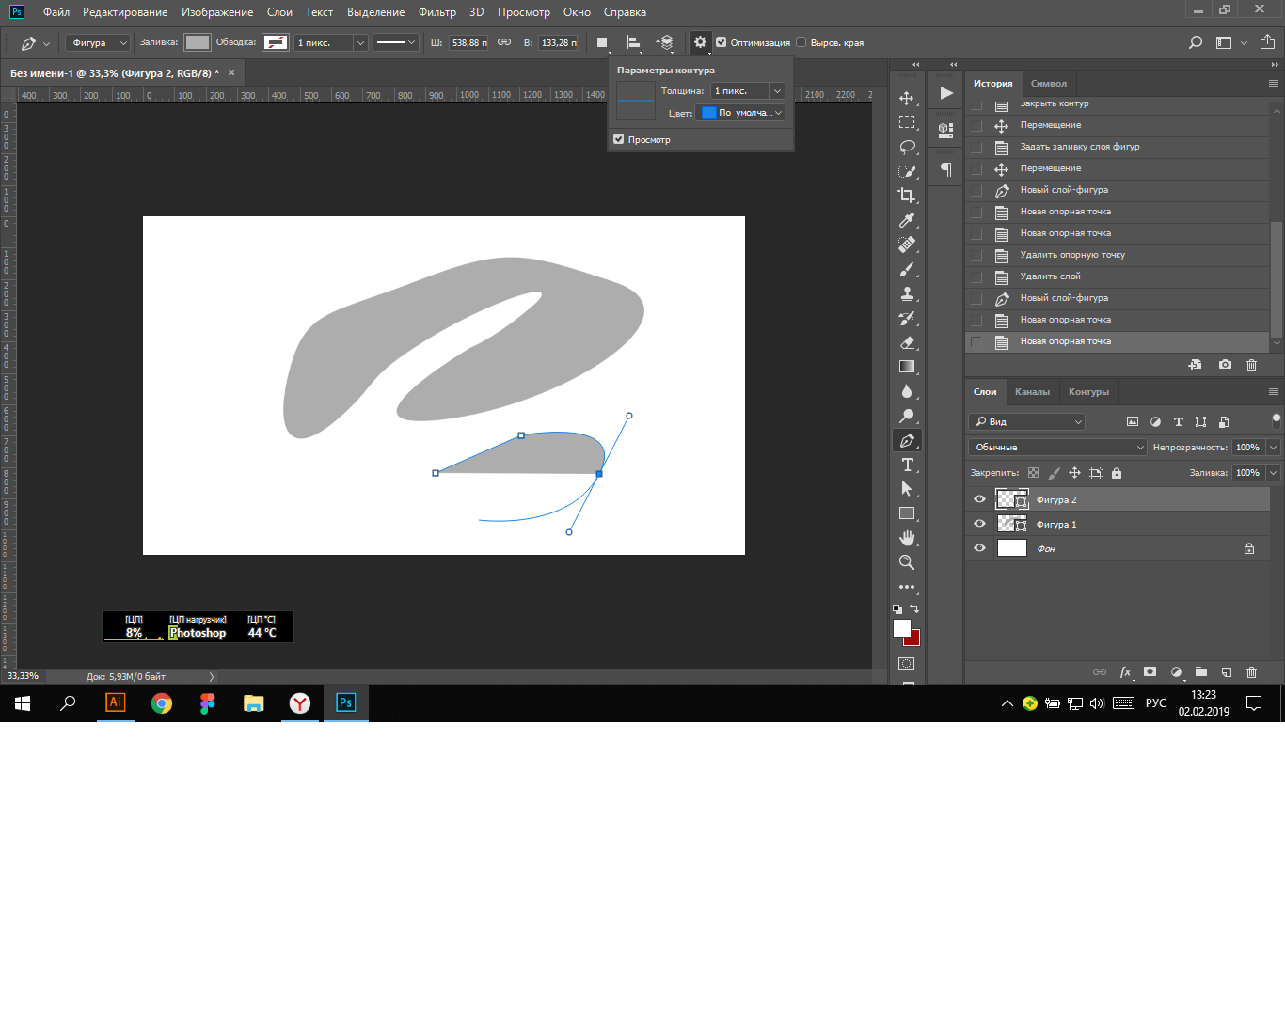Select the Eraser tool
Screen dimensions: 1285x1025
click(x=907, y=342)
